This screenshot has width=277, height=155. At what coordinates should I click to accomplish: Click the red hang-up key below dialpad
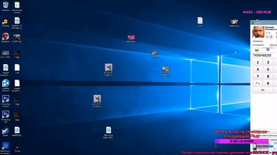point(263,90)
